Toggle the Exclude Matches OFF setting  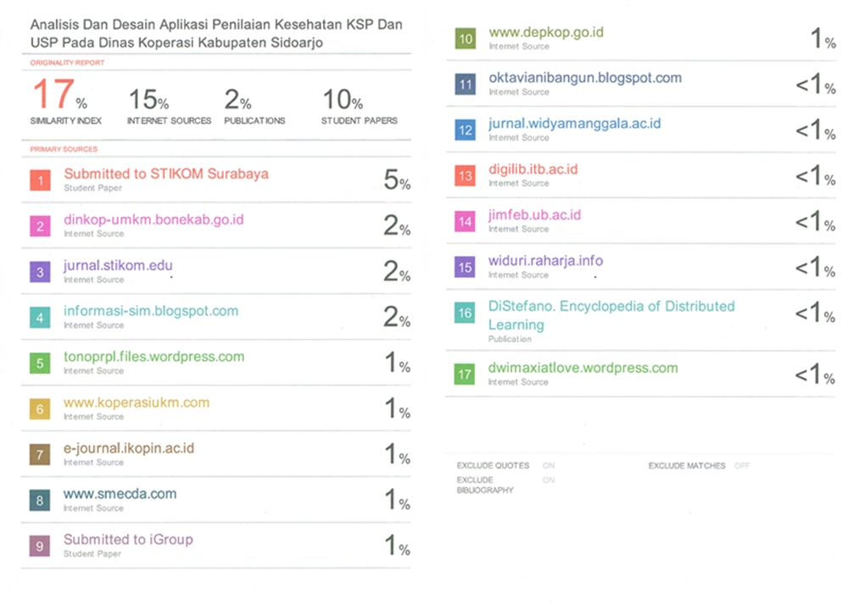coord(742,465)
